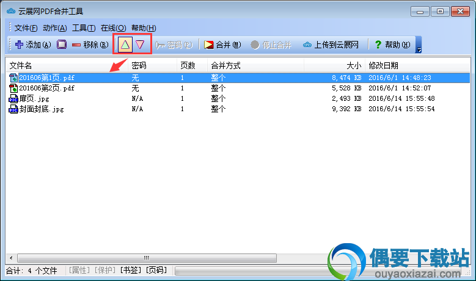The width and height of the screenshot is (476, 281).
Task: Click the cloud icon in title bar
Action: click(11, 12)
